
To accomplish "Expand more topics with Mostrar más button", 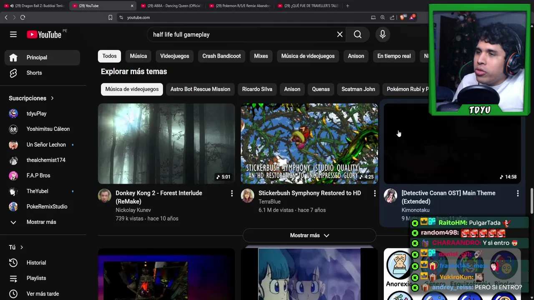I will (309, 235).
